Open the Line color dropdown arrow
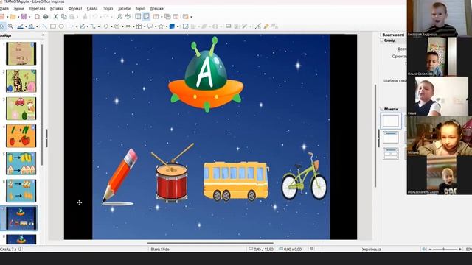Screen dimensions: 472x265 pos(26,26)
